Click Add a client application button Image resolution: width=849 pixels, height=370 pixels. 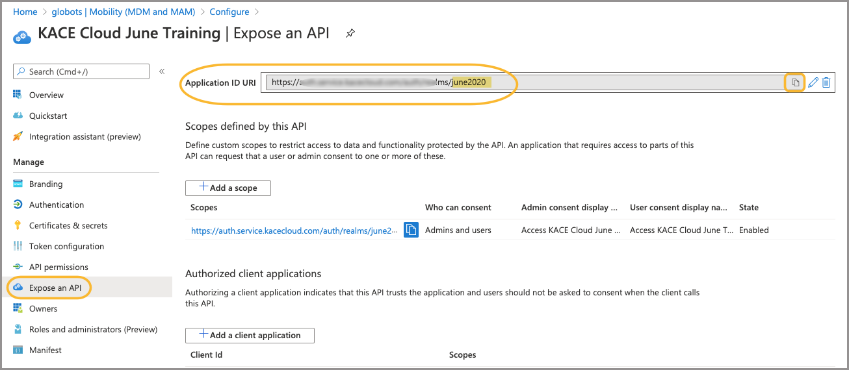pyautogui.click(x=250, y=335)
